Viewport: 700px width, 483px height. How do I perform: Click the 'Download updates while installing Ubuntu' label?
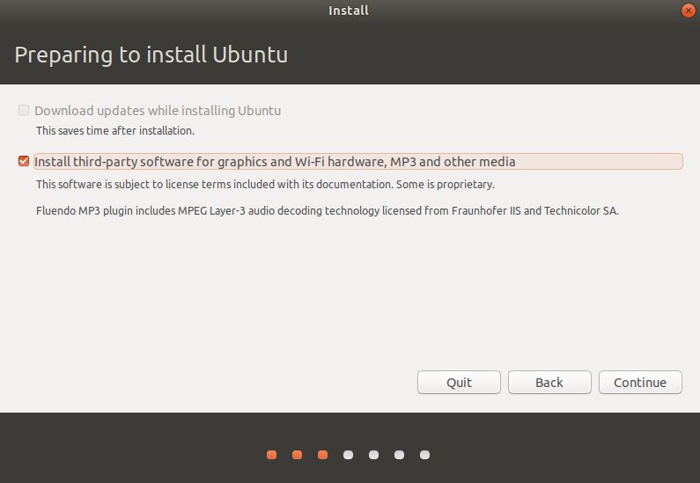click(x=158, y=111)
